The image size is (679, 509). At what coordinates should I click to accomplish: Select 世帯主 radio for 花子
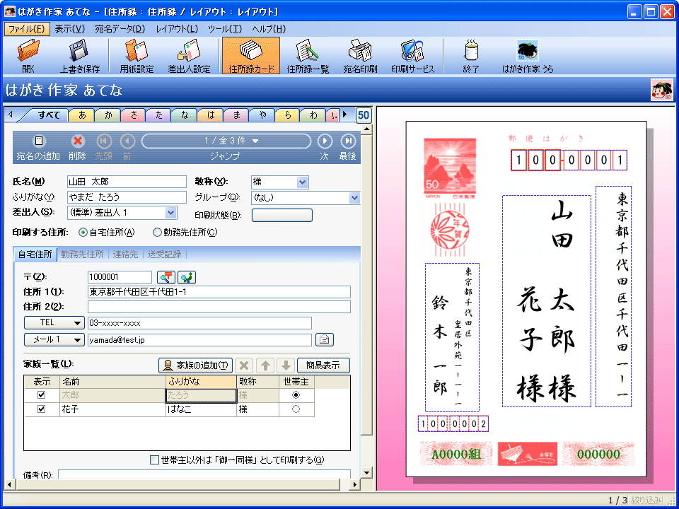coord(296,409)
